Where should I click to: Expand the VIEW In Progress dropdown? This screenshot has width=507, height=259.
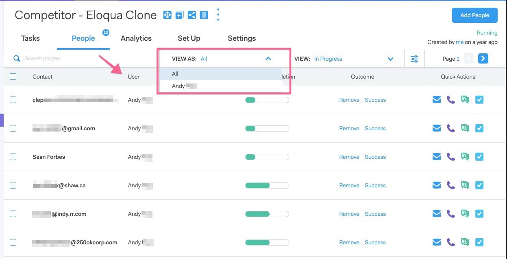pos(390,59)
